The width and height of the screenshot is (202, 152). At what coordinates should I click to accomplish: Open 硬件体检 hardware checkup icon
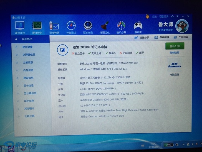click(x=20, y=28)
